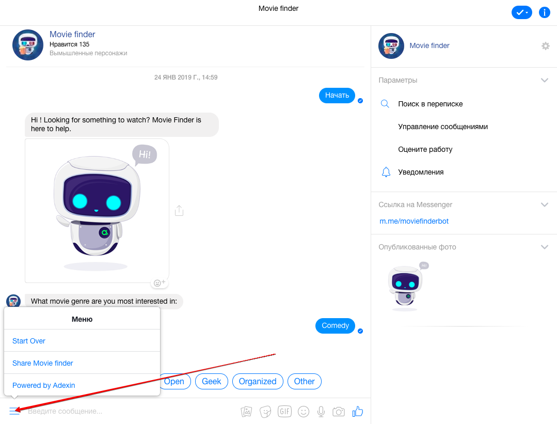Image resolution: width=557 pixels, height=424 pixels.
Task: Open the GIF picker icon
Action: point(284,411)
